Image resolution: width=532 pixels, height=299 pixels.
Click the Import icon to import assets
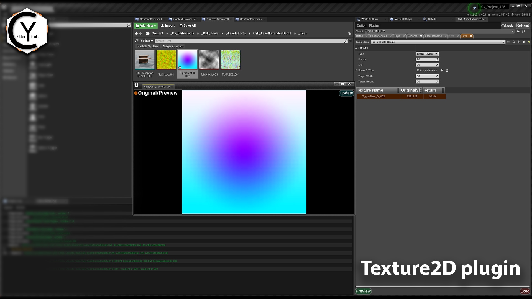(x=167, y=25)
